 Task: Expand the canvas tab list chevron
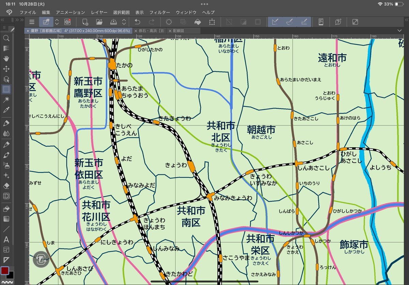[399, 31]
